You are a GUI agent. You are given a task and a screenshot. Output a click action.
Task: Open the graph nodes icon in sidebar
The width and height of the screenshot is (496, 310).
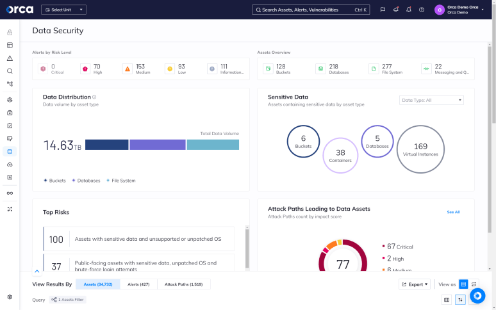coord(10,84)
